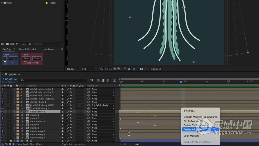This screenshot has height=146, width=259.
Task: Unlock the BG layer lock
Action: point(11,141)
